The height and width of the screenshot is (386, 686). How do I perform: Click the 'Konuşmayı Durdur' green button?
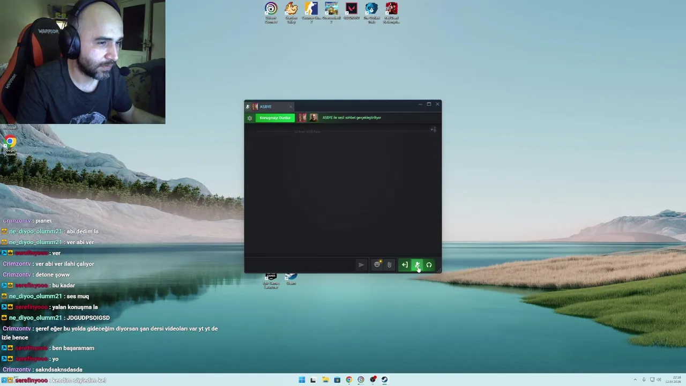tap(275, 118)
